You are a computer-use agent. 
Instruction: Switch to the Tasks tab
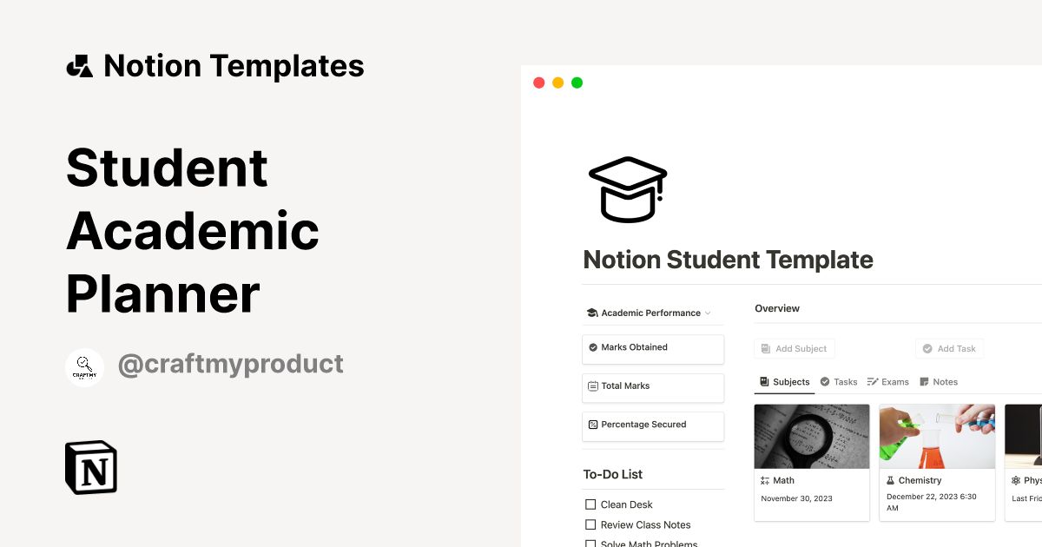click(x=839, y=381)
